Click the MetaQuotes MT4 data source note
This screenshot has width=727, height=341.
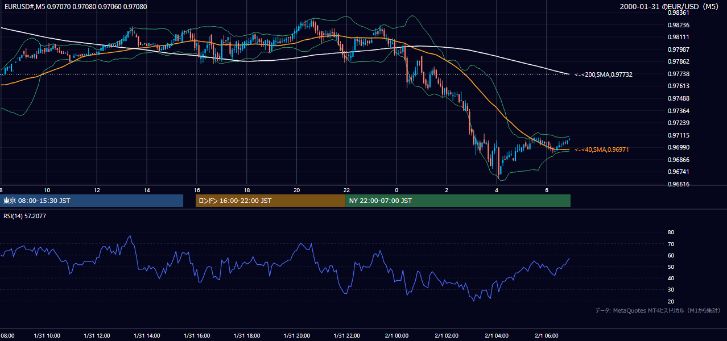click(x=658, y=310)
